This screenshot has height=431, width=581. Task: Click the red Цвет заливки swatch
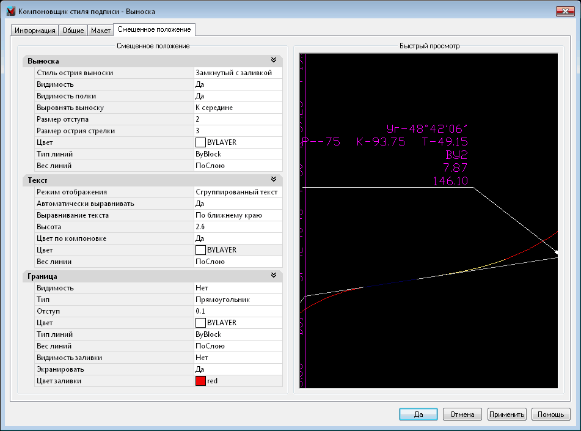pos(200,381)
